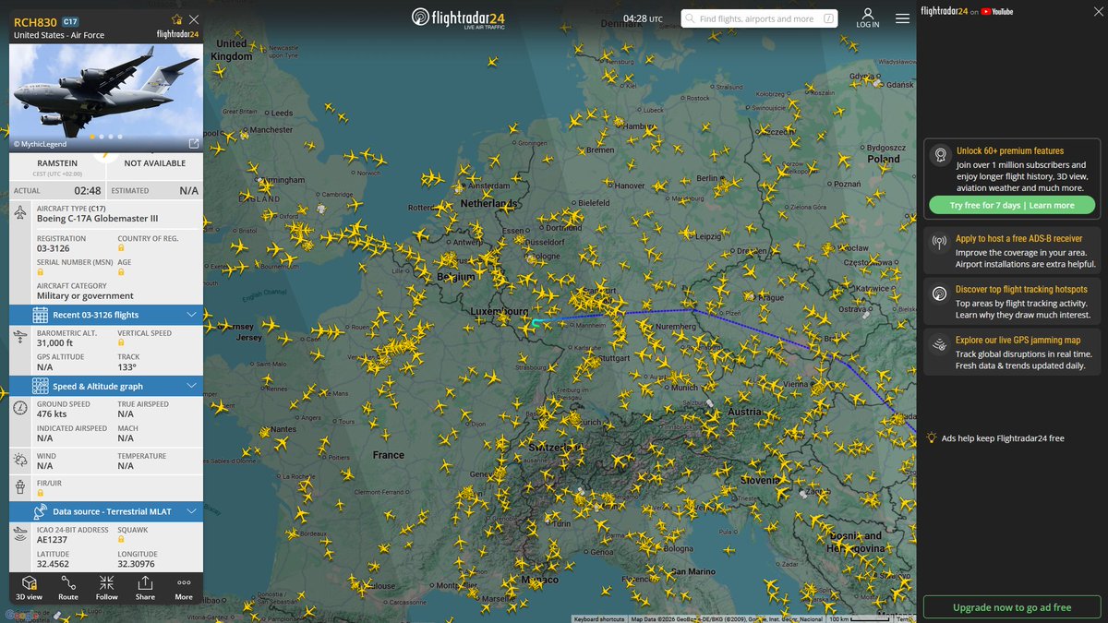Open the More options menu
Screen dimensions: 1108x623
[x=184, y=588]
